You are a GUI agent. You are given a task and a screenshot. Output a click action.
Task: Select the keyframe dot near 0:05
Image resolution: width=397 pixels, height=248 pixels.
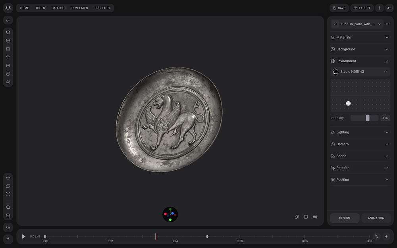tap(207, 236)
